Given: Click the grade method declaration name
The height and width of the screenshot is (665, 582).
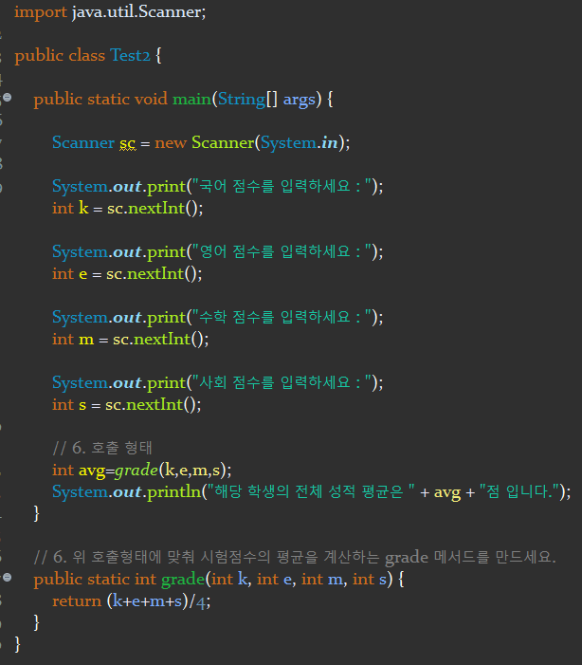Looking at the screenshot, I should 183,580.
